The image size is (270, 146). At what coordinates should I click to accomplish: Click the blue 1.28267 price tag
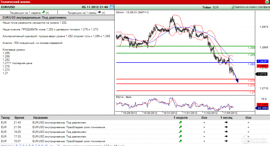click(x=263, y=61)
